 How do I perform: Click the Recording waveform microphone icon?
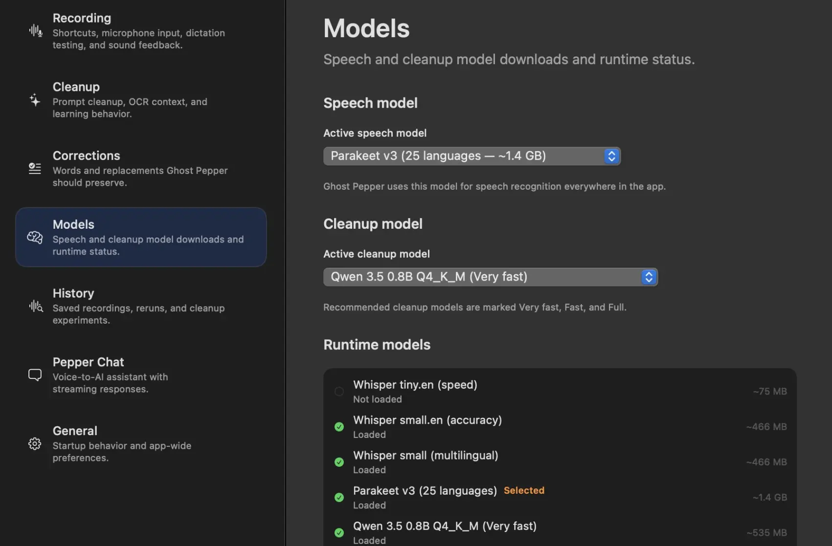[x=35, y=31]
